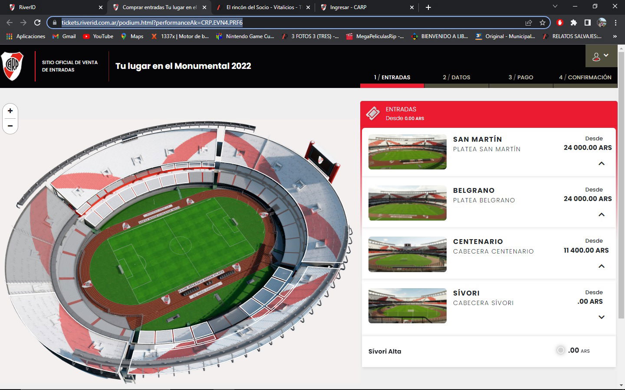Screen dimensions: 625x390
Task: Click the BELGRANO section title
Action: coord(474,190)
